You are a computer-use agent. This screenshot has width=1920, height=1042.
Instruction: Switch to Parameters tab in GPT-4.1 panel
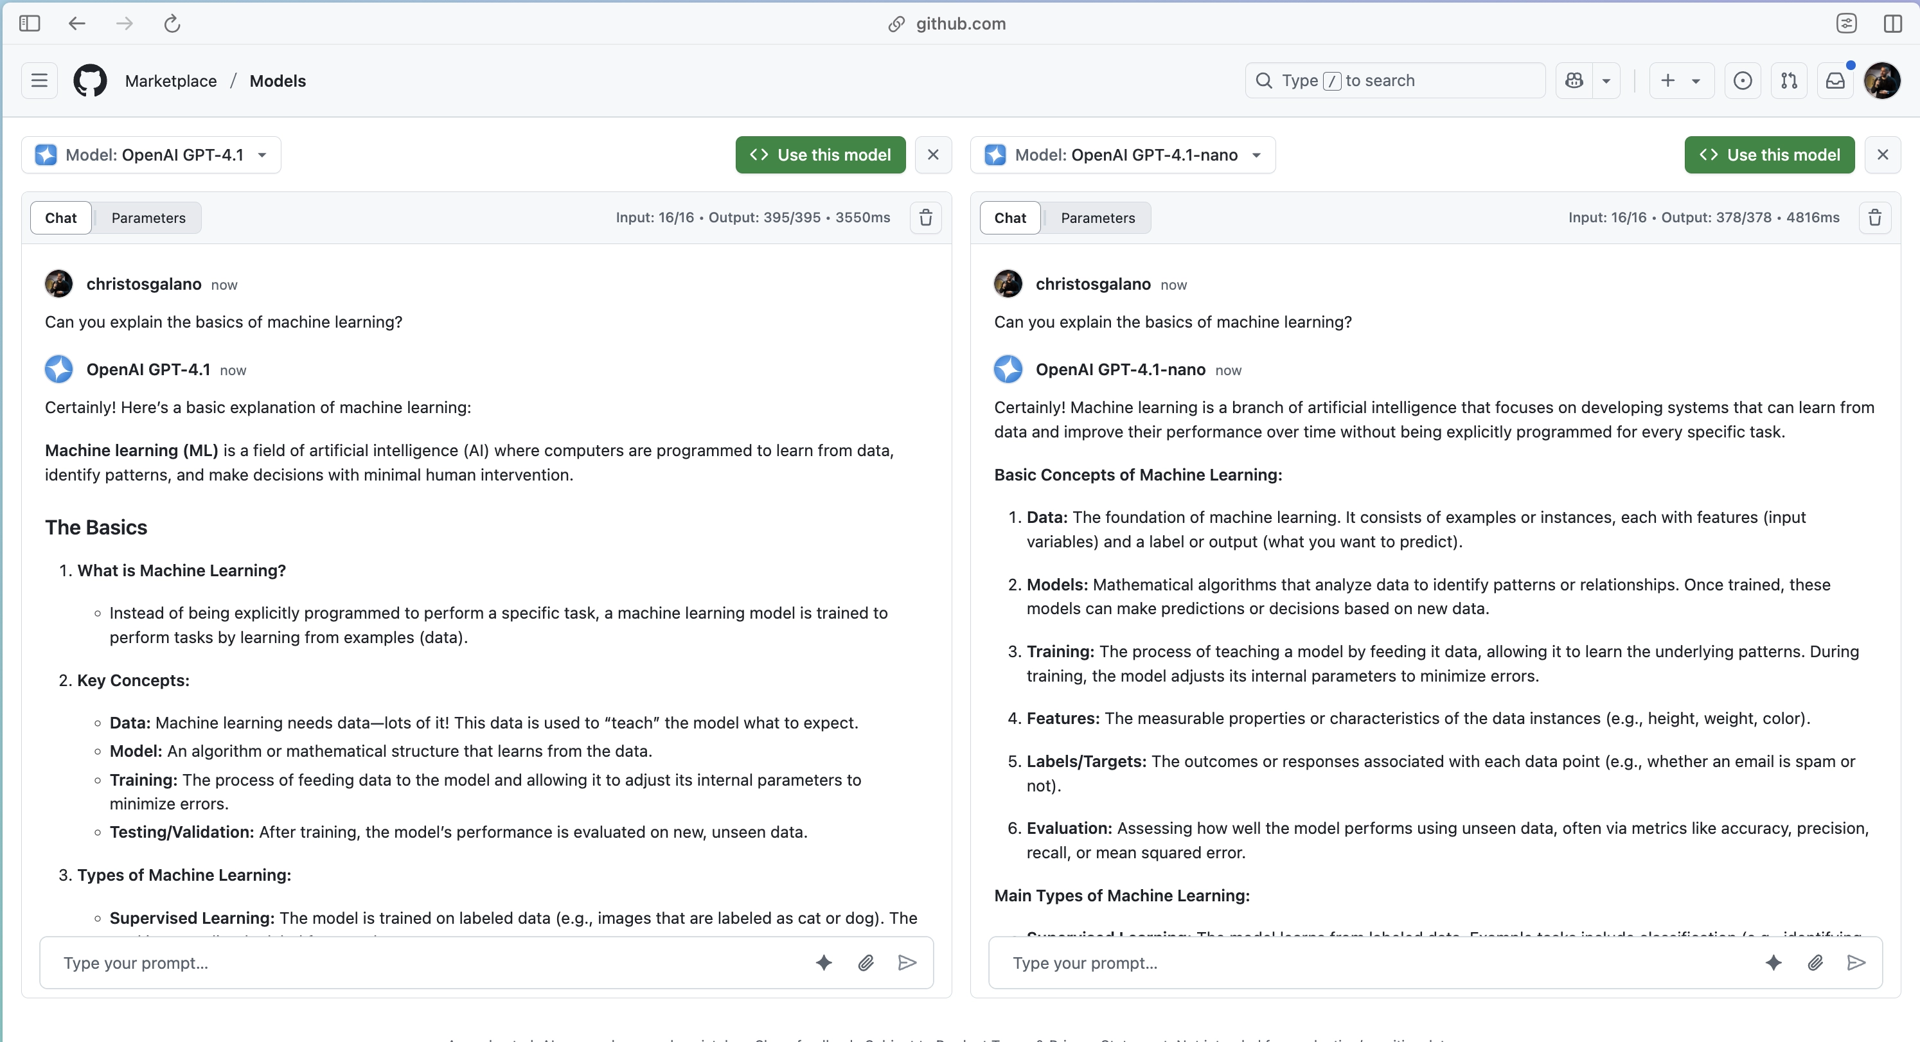[x=148, y=218]
